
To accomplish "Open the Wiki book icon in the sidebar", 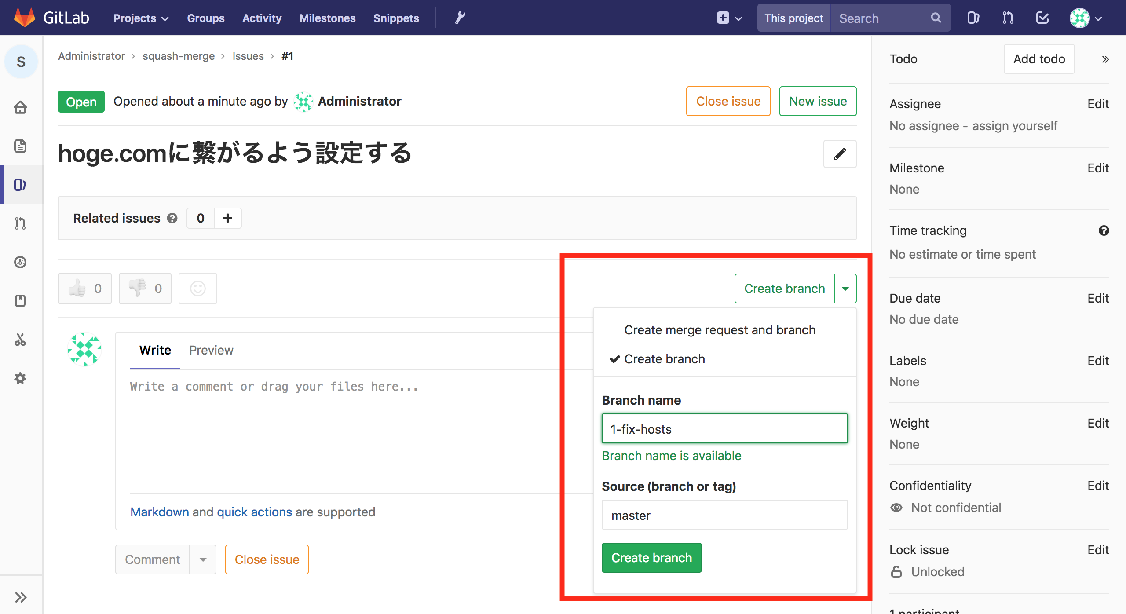I will click(20, 301).
